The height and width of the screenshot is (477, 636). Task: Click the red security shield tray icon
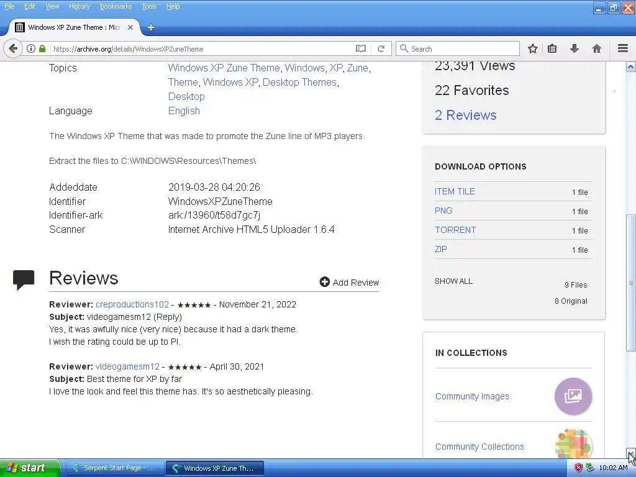tap(578, 468)
